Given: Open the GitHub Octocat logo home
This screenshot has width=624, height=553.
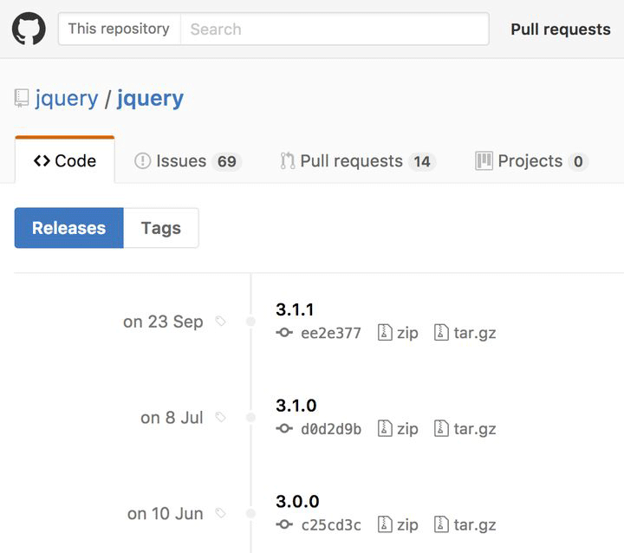Looking at the screenshot, I should point(29,29).
